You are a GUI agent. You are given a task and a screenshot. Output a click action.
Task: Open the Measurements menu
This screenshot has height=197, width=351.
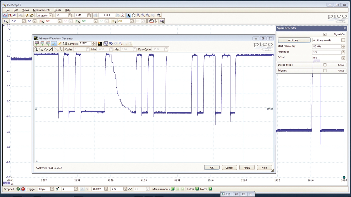[42, 10]
